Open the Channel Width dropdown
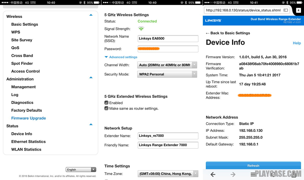 167,65
